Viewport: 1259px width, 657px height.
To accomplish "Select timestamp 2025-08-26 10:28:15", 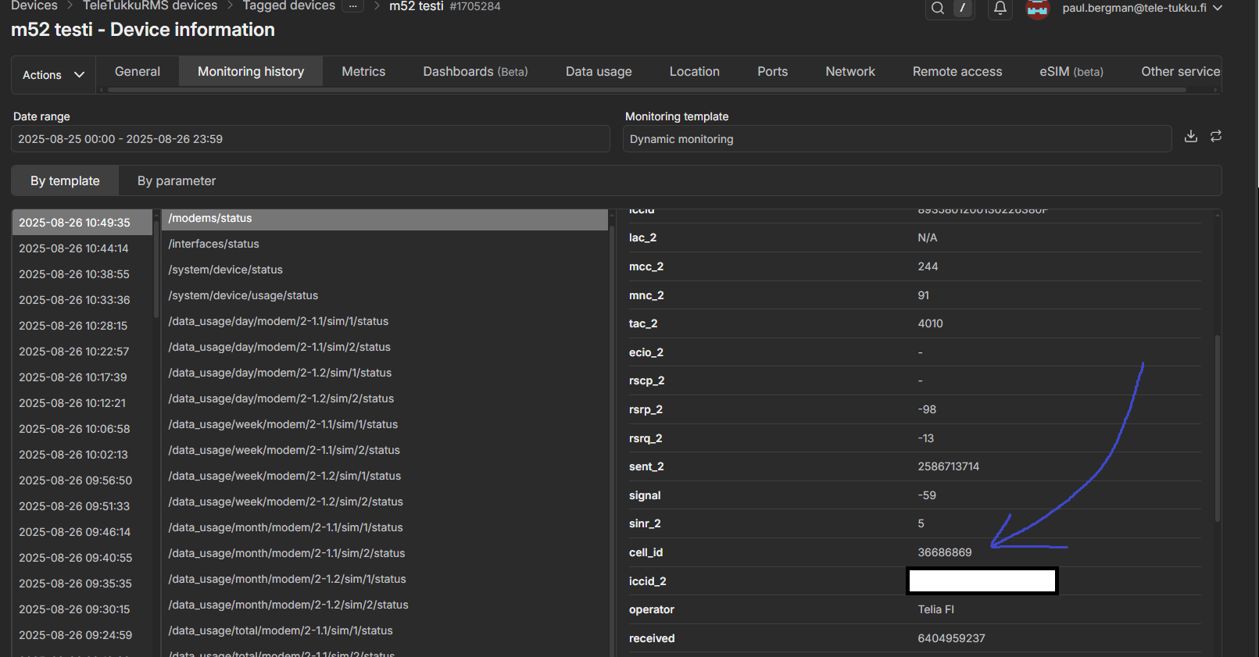I will coord(82,326).
